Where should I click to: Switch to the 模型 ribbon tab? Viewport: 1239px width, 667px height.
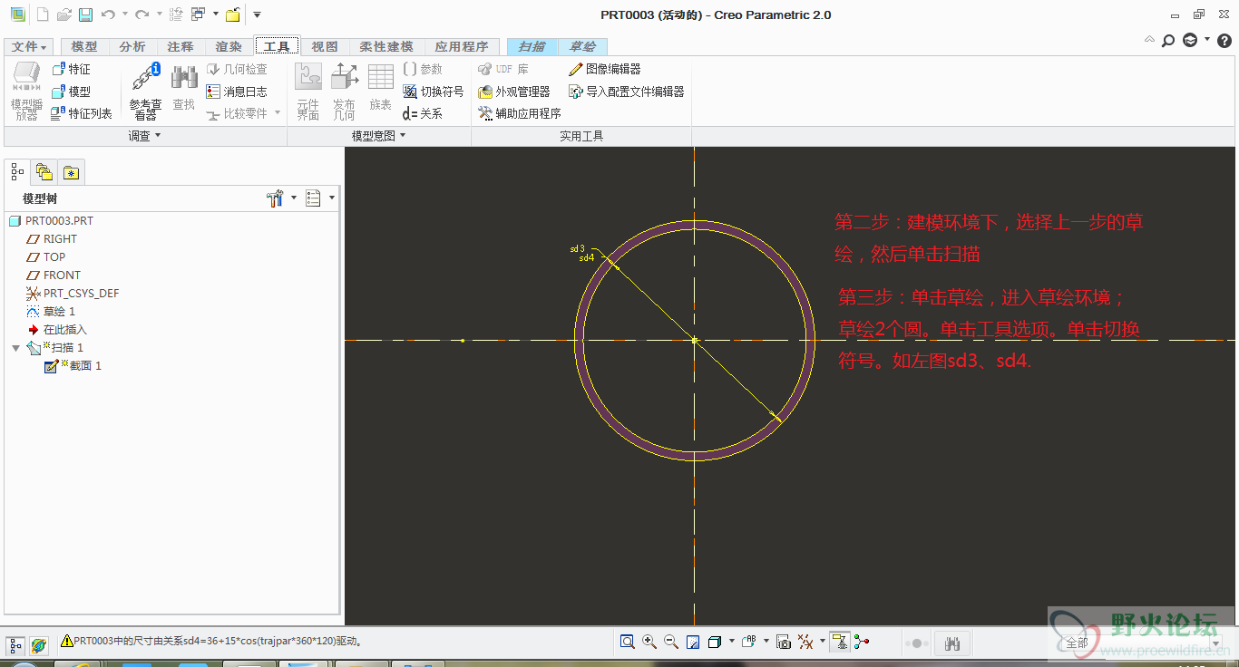pos(84,46)
